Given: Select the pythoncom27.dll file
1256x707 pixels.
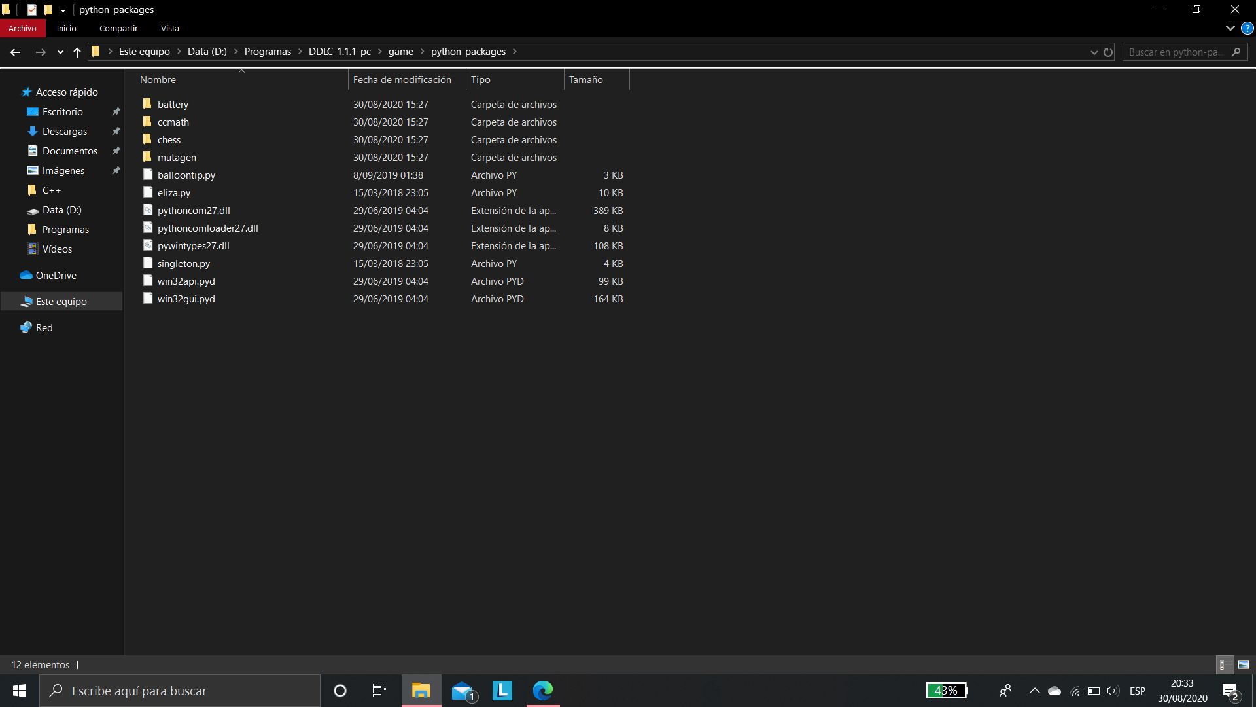Looking at the screenshot, I should [x=194, y=211].
